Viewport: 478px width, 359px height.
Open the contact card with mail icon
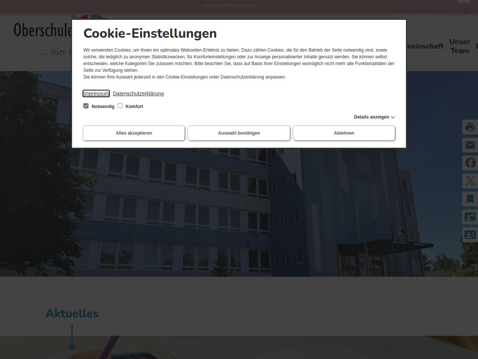[470, 217]
